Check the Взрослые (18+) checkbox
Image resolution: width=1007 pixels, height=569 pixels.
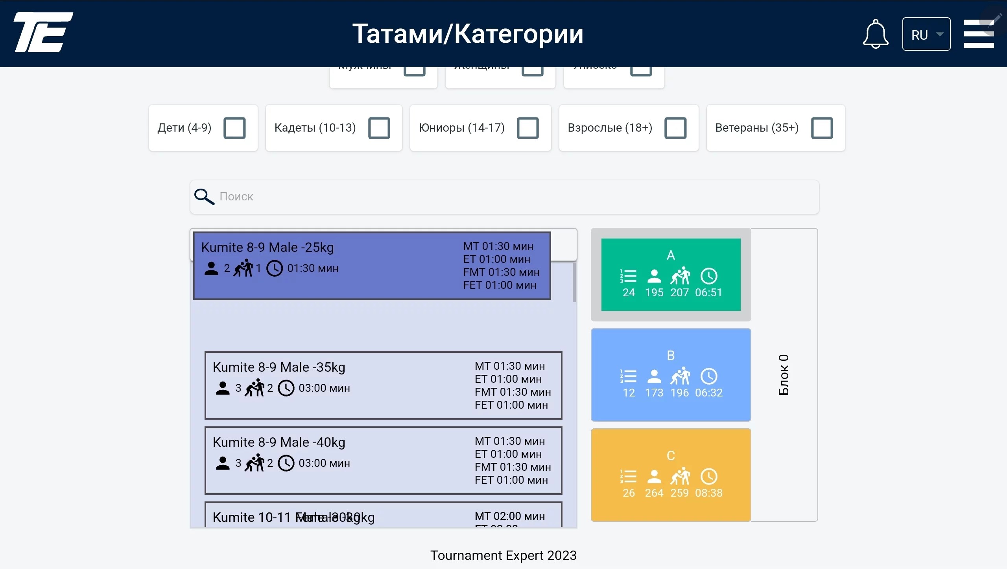click(675, 128)
